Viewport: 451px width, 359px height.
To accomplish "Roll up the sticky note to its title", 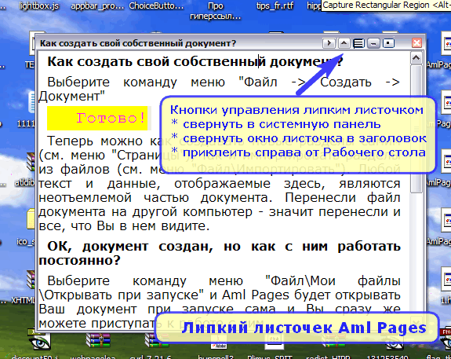I will click(344, 43).
